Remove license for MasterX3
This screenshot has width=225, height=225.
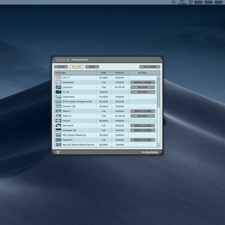143,139
